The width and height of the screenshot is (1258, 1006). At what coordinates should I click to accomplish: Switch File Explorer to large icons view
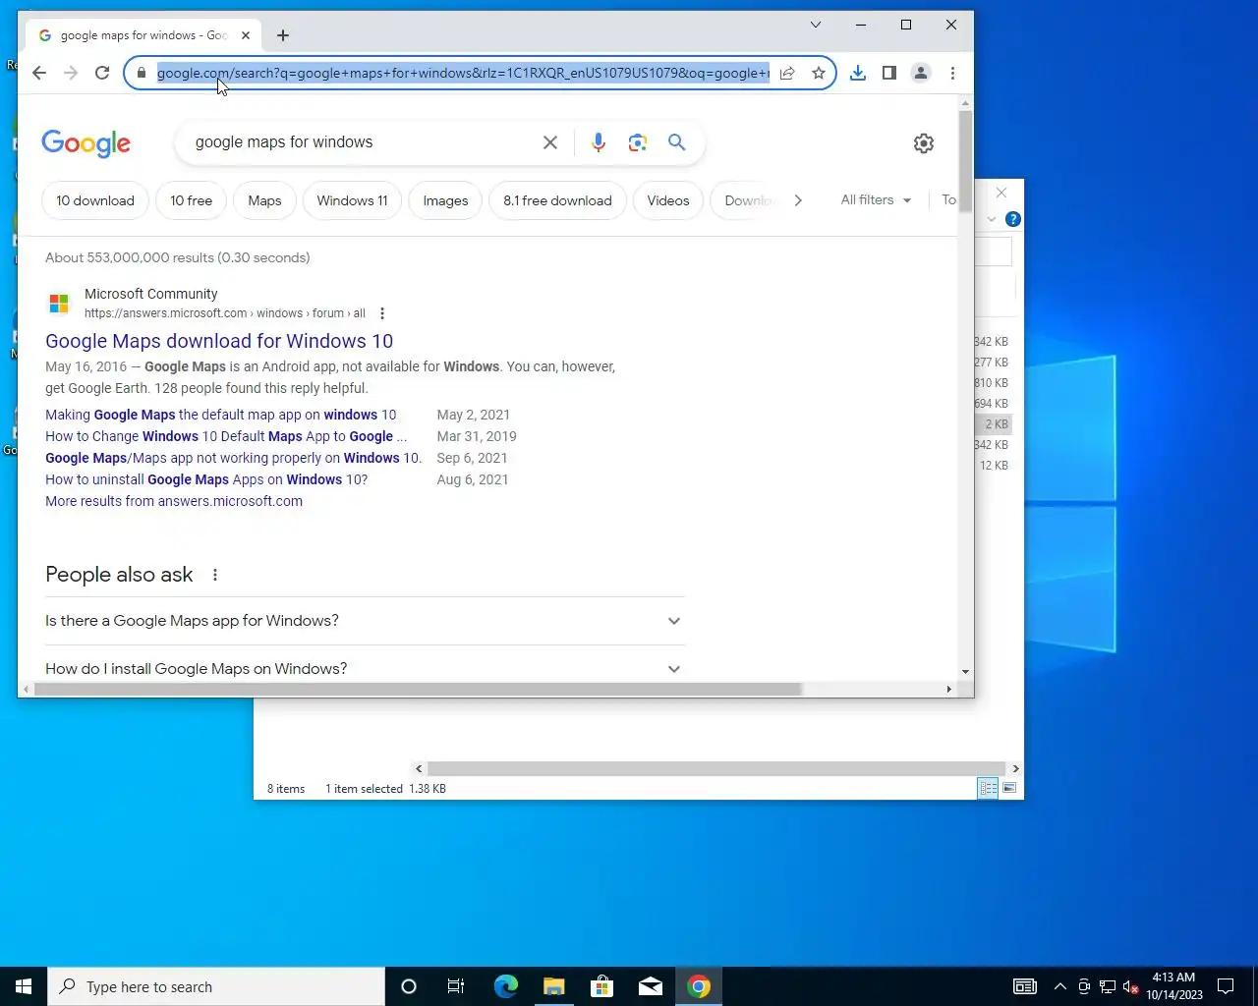pos(1009,788)
